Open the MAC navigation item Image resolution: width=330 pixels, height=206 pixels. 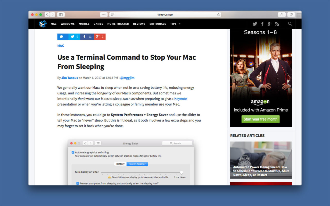[54, 24]
